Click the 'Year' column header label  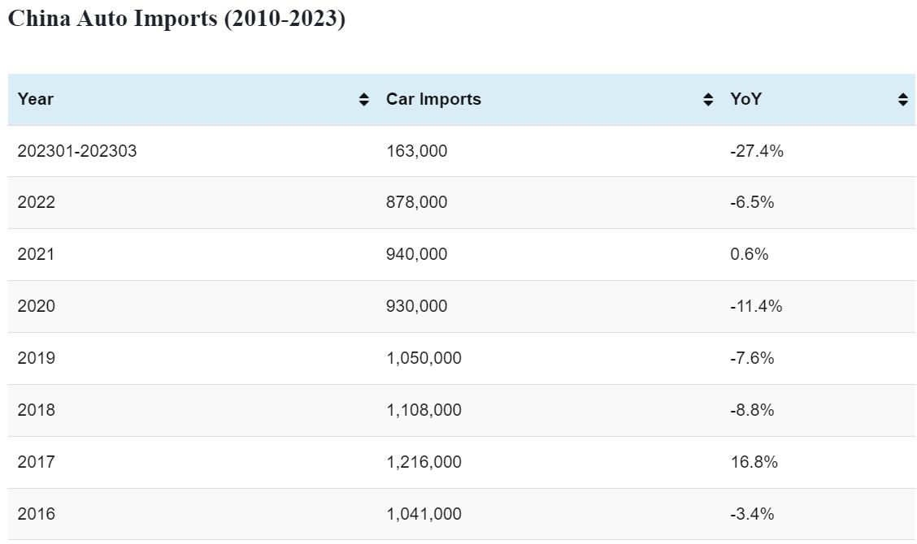pyautogui.click(x=36, y=99)
